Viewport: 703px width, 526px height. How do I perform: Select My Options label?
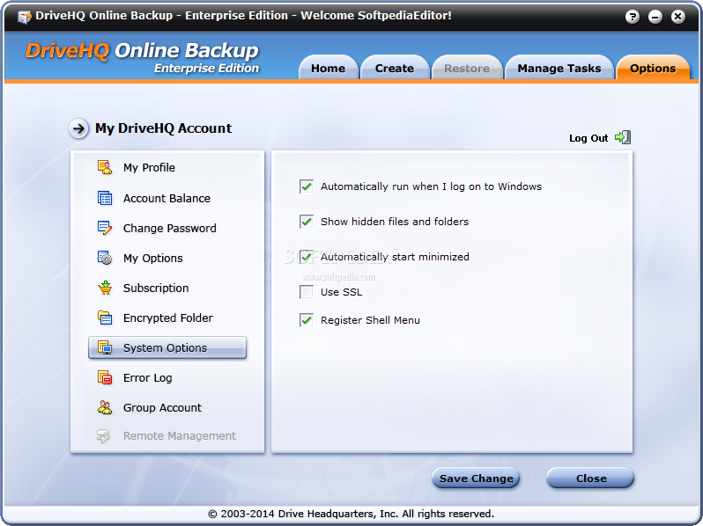click(153, 259)
